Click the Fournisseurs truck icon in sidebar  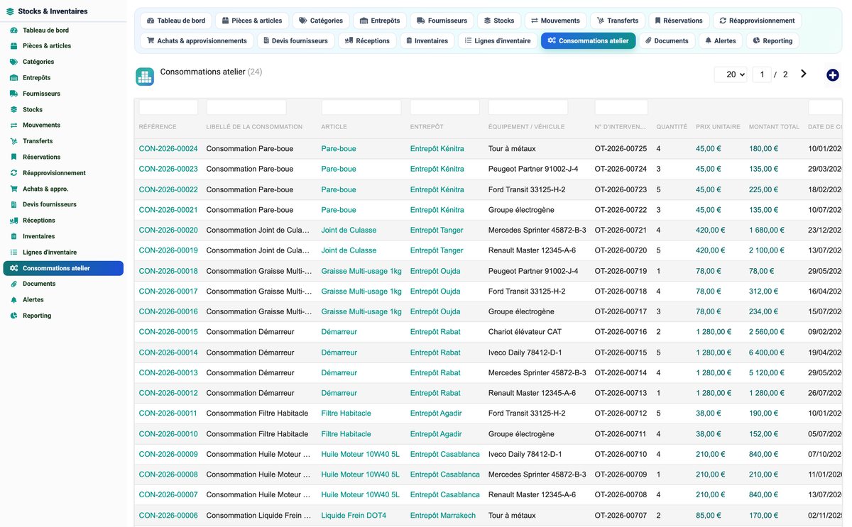13,94
